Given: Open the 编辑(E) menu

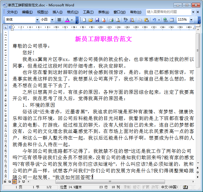Looking at the screenshot, I should click(x=27, y=12).
